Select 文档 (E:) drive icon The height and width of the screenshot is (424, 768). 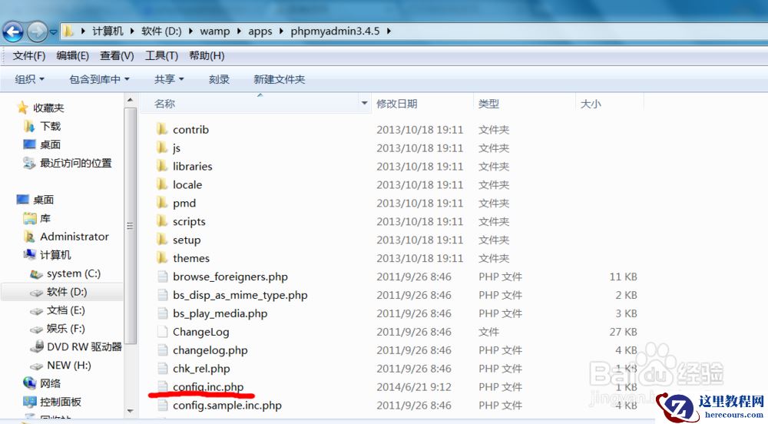(x=36, y=311)
